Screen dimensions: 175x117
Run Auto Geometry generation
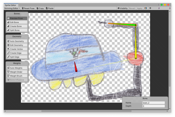(17, 41)
